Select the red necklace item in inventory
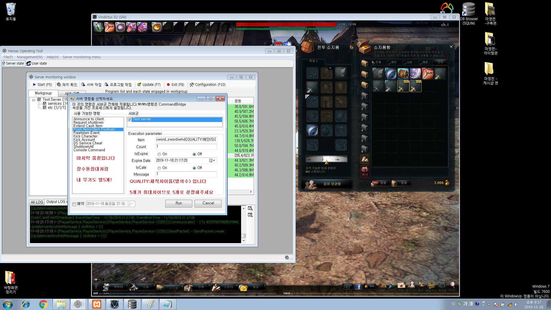Screen dimensions: 551x310 [x=428, y=74]
